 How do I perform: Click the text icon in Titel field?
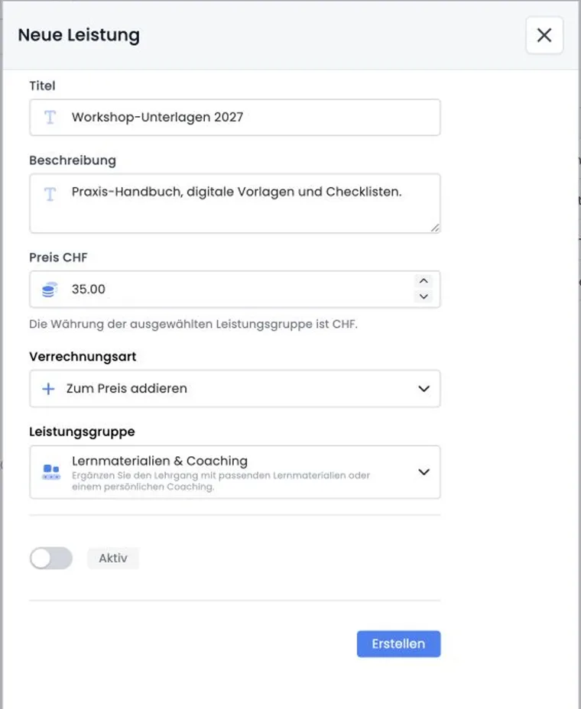pyautogui.click(x=50, y=117)
